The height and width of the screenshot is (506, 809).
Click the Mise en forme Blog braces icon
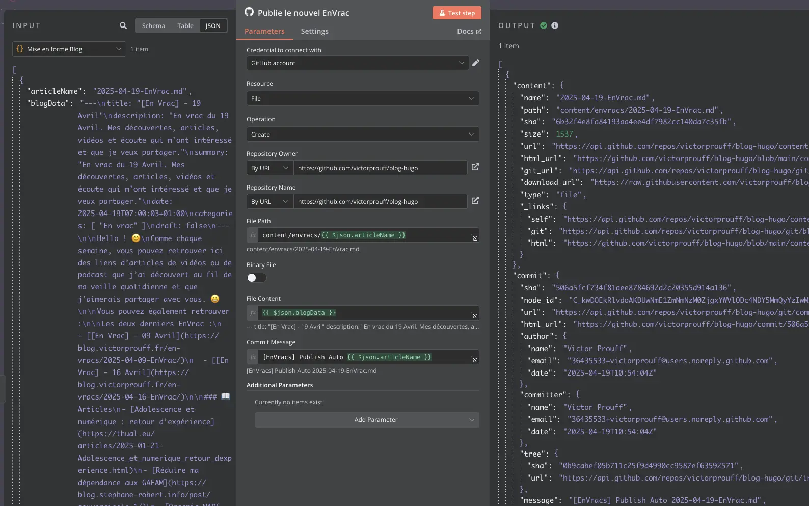pyautogui.click(x=20, y=49)
